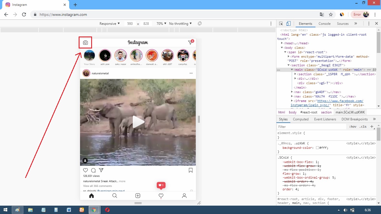This screenshot has width=381, height=214.
Task: Select #react-root in the DOM breadcrumb
Action: coord(309,112)
